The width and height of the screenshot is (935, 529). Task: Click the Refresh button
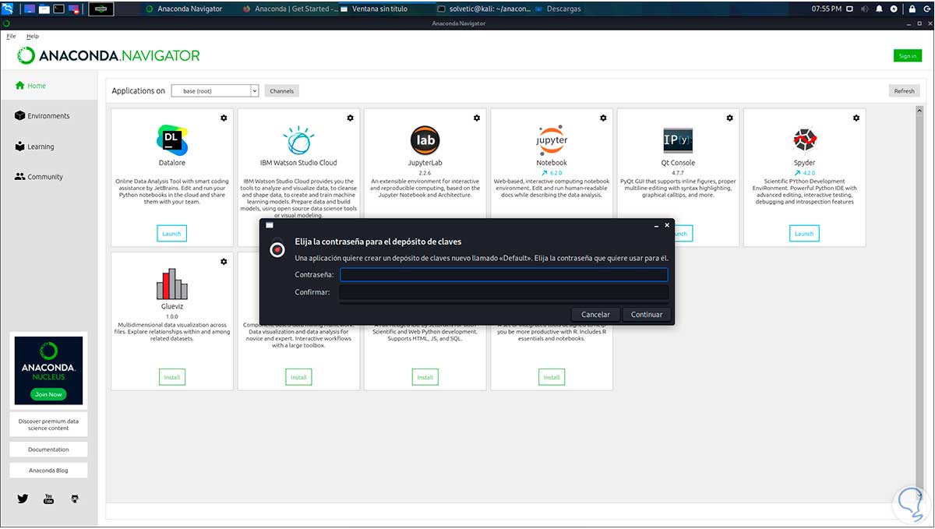(904, 91)
